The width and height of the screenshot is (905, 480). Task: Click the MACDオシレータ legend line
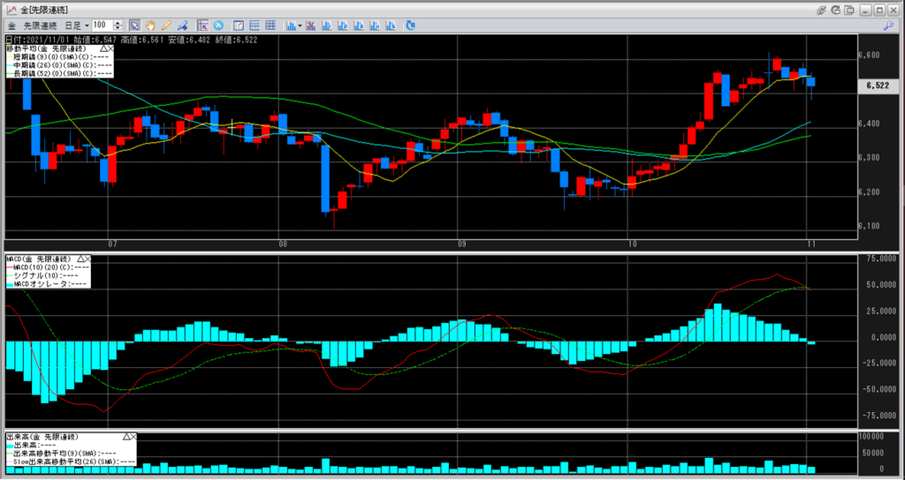[48, 283]
